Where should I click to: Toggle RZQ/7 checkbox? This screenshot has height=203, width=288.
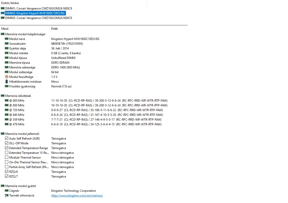tap(6, 177)
